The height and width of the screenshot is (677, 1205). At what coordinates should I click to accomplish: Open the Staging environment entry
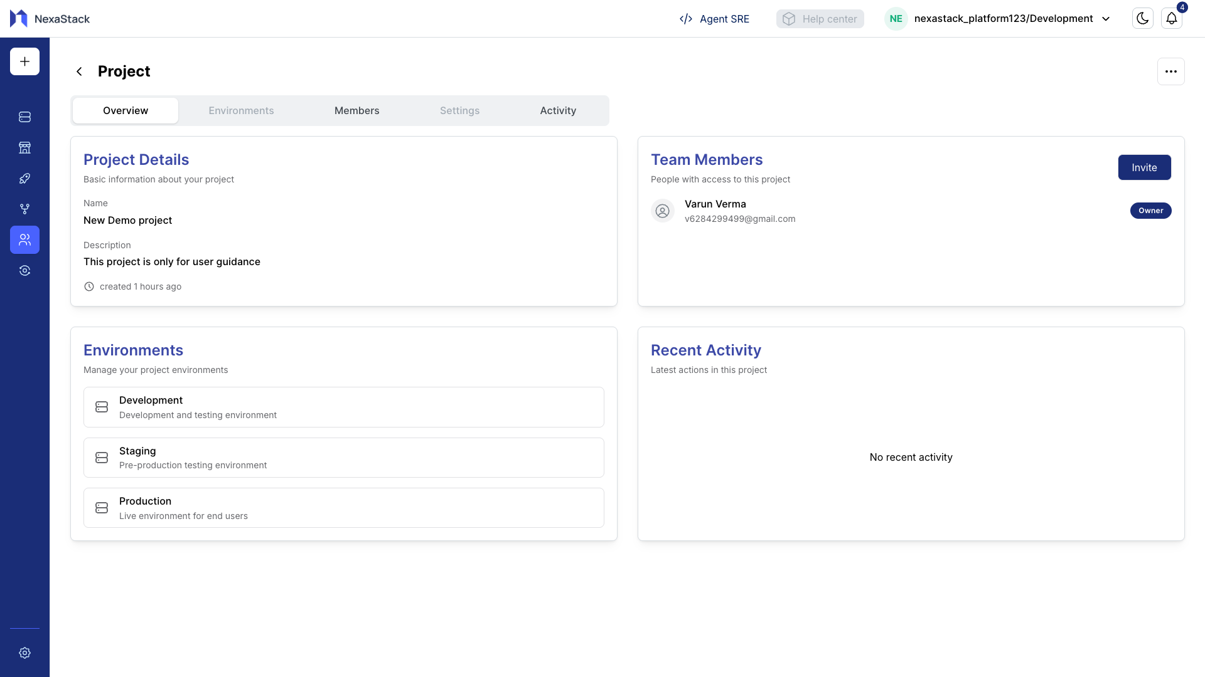click(343, 457)
